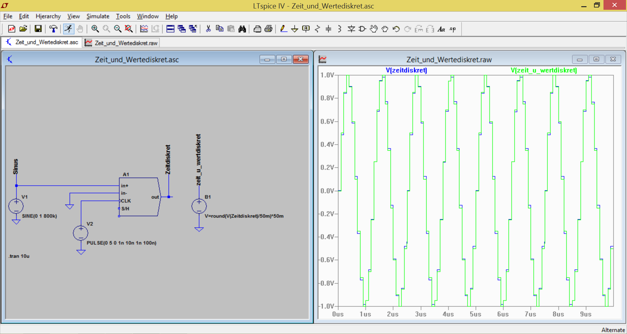Save the schematic with the floppy icon

click(38, 29)
